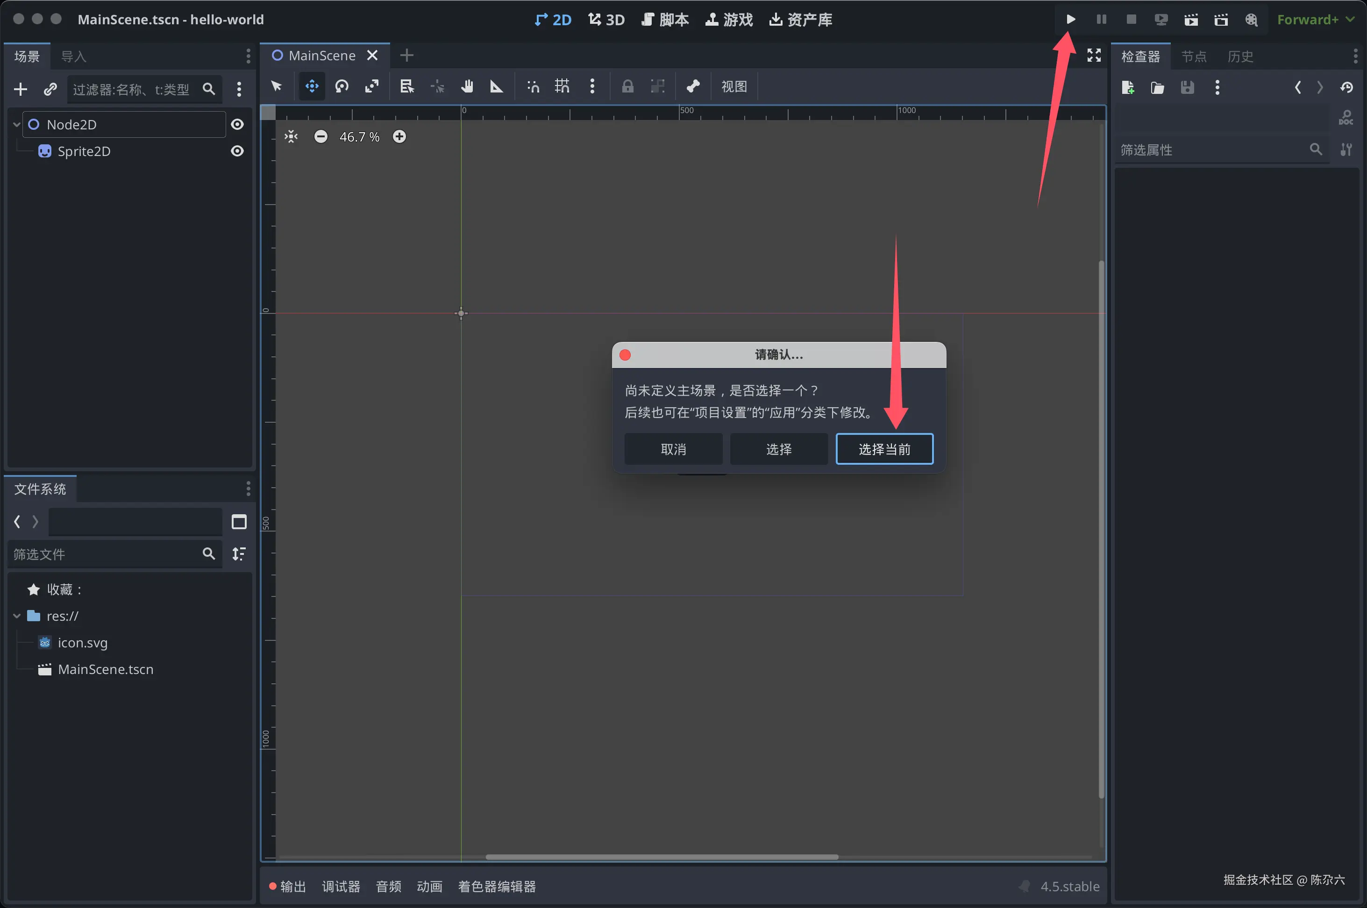Image resolution: width=1367 pixels, height=908 pixels.
Task: Click the Instantiate Child Scene link icon
Action: coord(50,89)
